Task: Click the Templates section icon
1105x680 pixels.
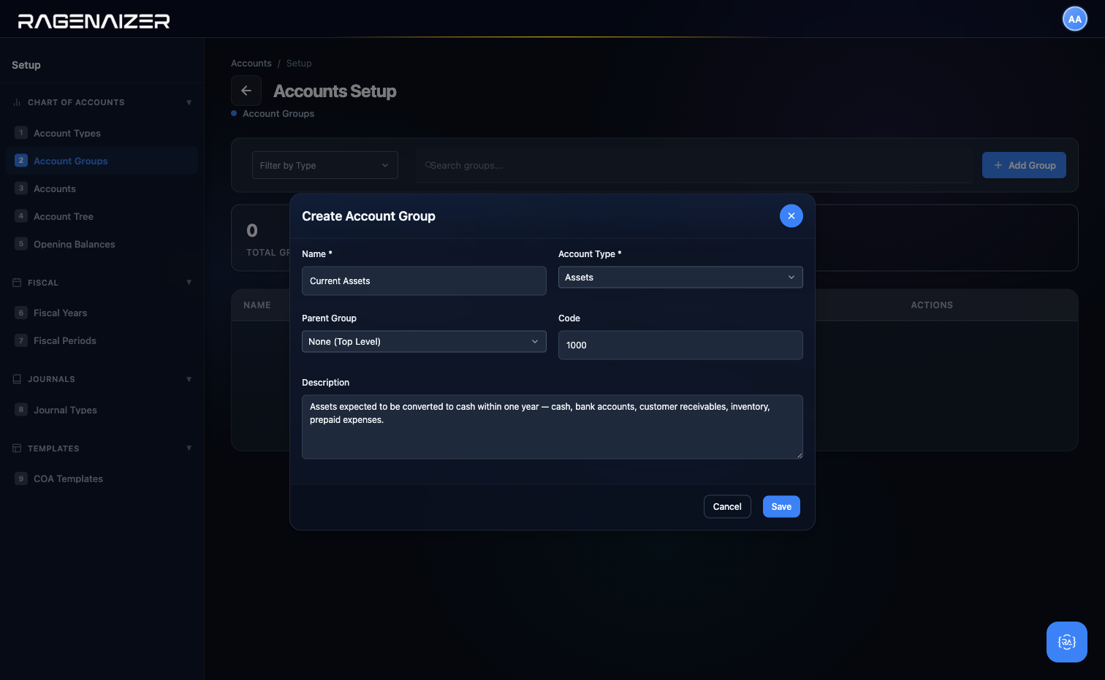Action: pos(17,448)
